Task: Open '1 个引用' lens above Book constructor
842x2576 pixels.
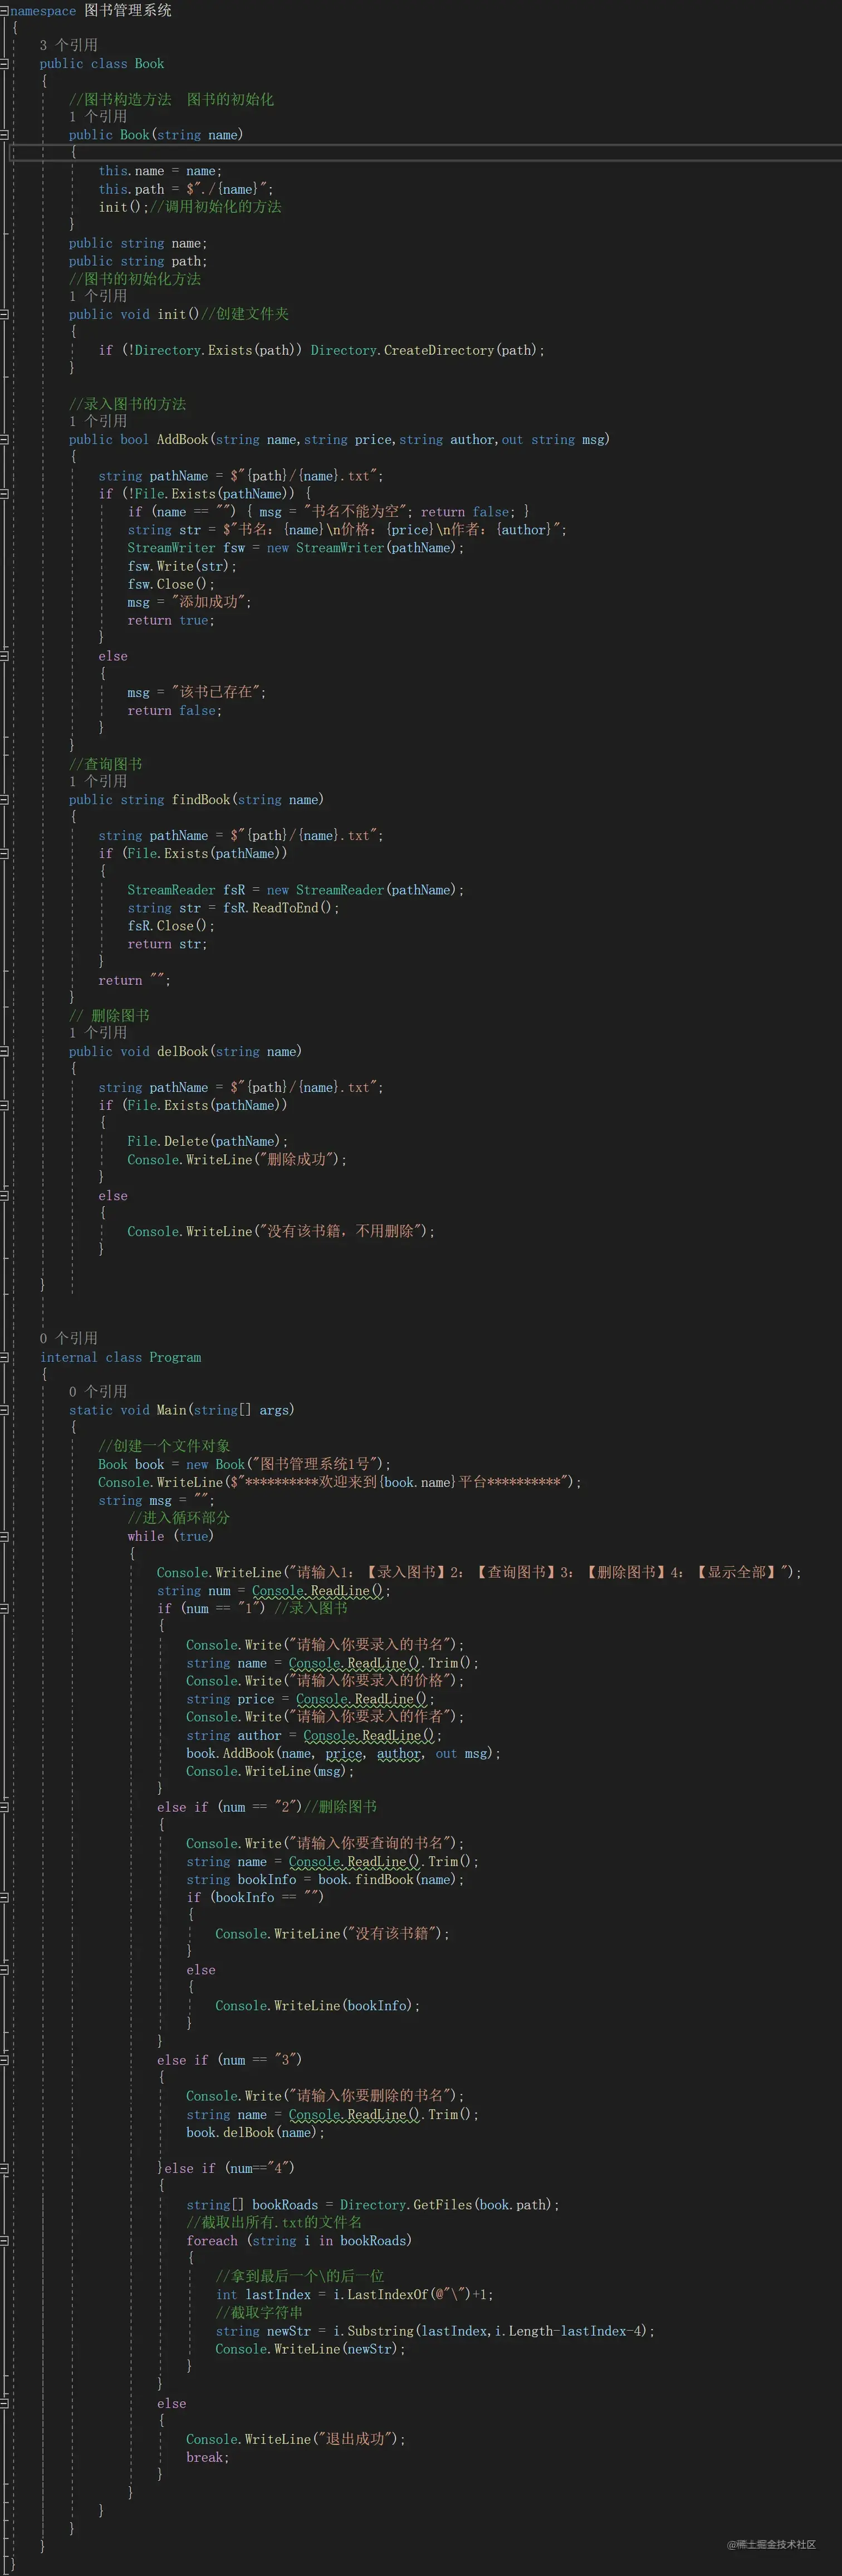Action: (98, 116)
